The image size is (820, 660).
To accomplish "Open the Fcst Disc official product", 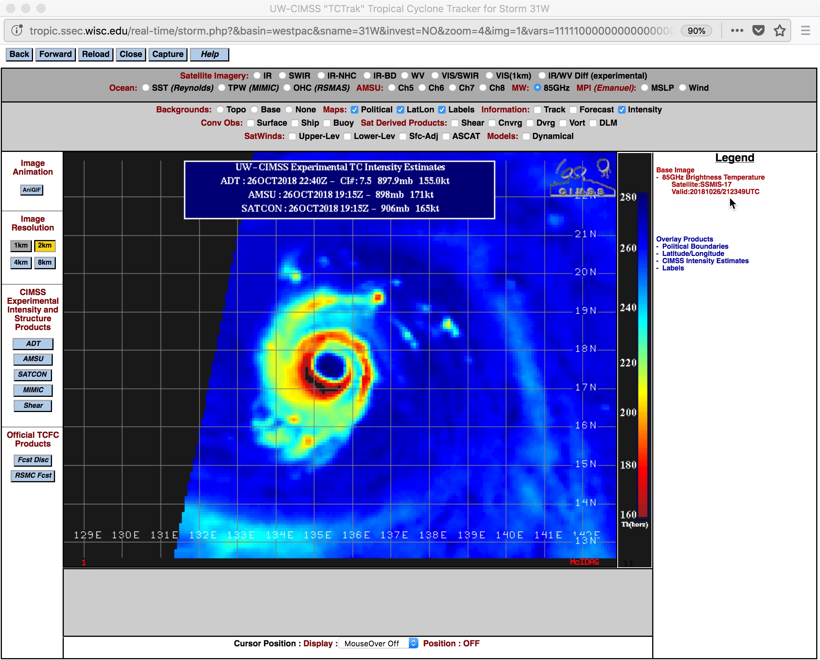I will pos(33,460).
